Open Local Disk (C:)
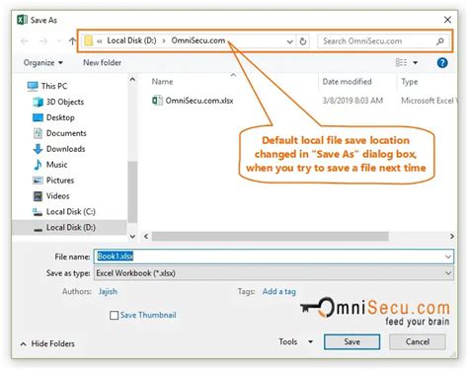 71,211
